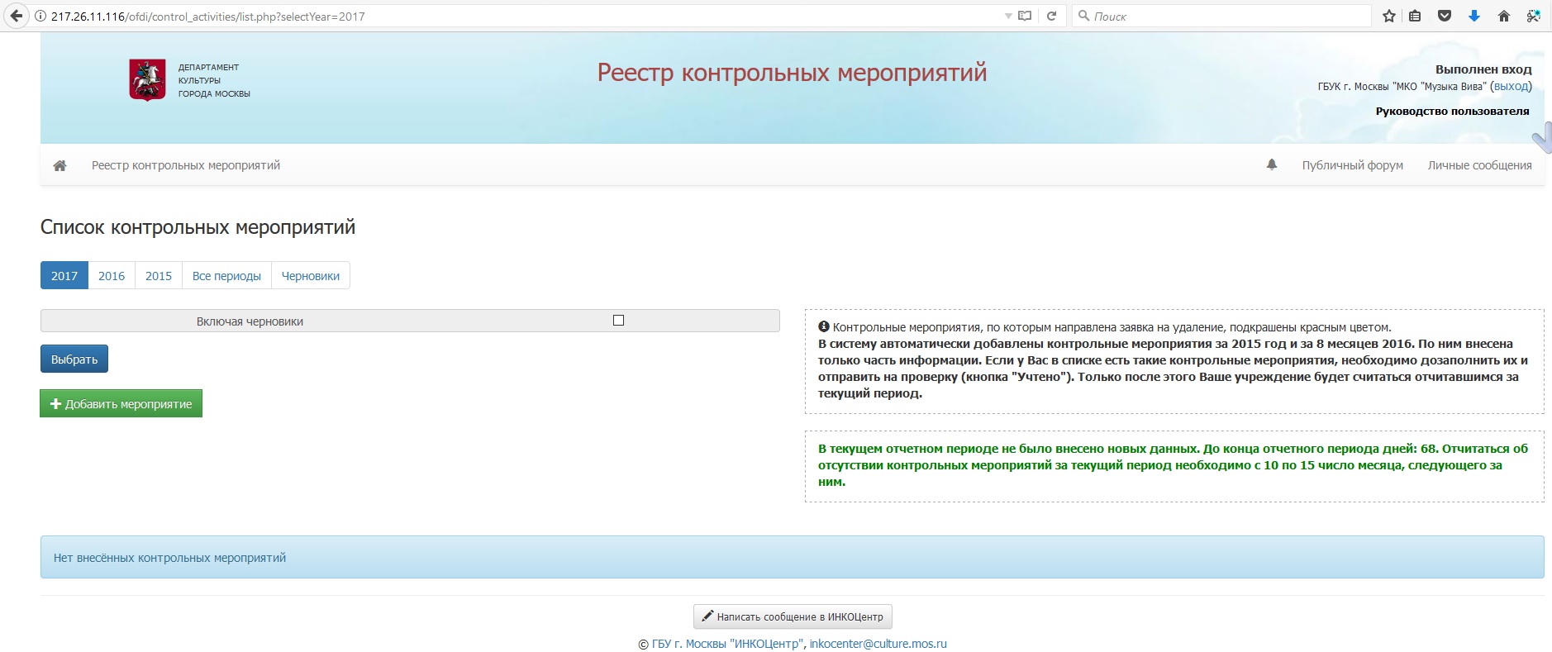The height and width of the screenshot is (652, 1552).
Task: Open the Pocket icon in the toolbar
Action: (1444, 16)
